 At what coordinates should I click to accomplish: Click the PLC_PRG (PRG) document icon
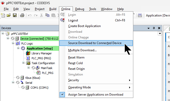coord(28,58)
